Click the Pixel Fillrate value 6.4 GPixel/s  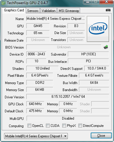click(40, 75)
